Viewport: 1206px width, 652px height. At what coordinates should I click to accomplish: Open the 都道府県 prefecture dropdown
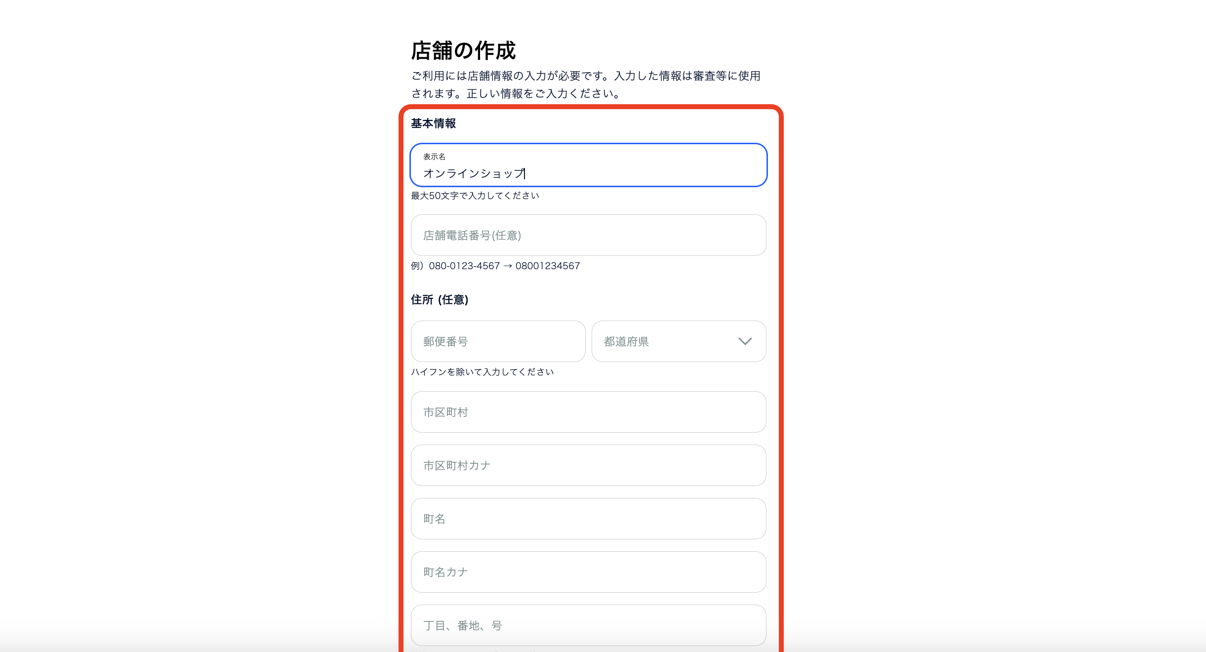click(678, 341)
